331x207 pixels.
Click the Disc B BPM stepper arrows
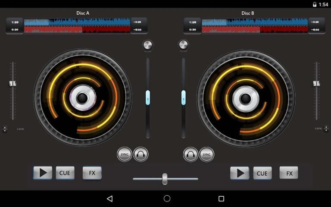326,129
